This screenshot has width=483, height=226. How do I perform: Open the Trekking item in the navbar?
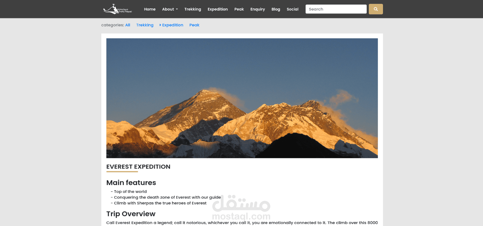pos(193,9)
